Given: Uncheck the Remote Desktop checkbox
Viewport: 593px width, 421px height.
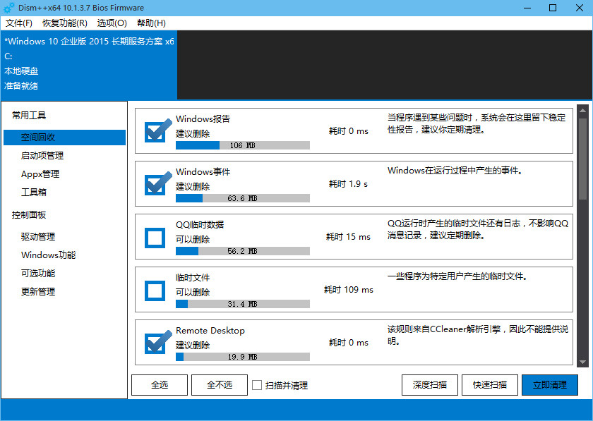Looking at the screenshot, I should [155, 343].
